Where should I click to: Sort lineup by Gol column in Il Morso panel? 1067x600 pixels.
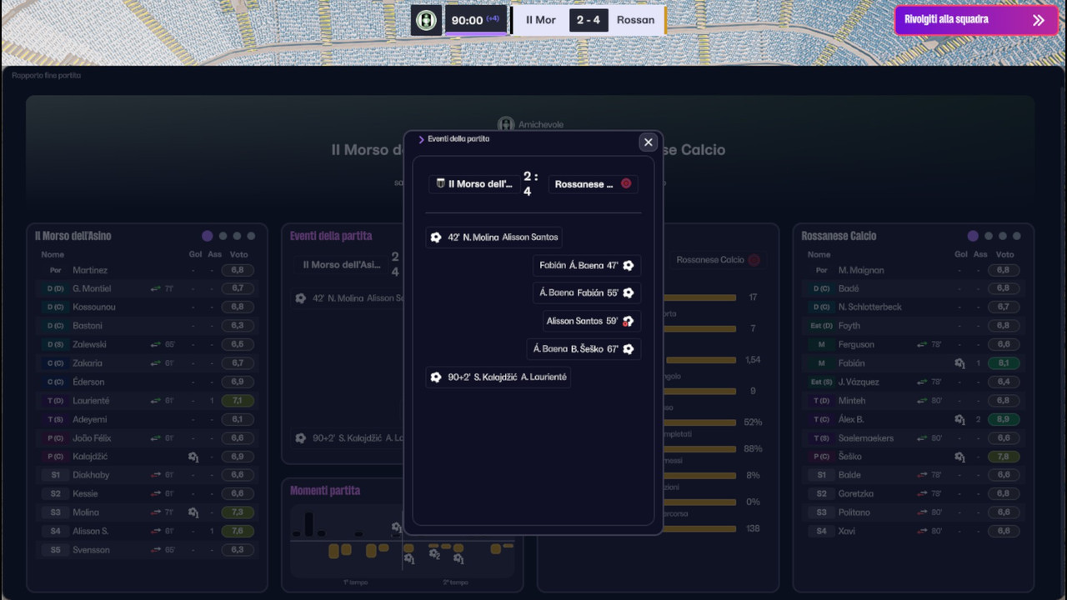click(195, 254)
